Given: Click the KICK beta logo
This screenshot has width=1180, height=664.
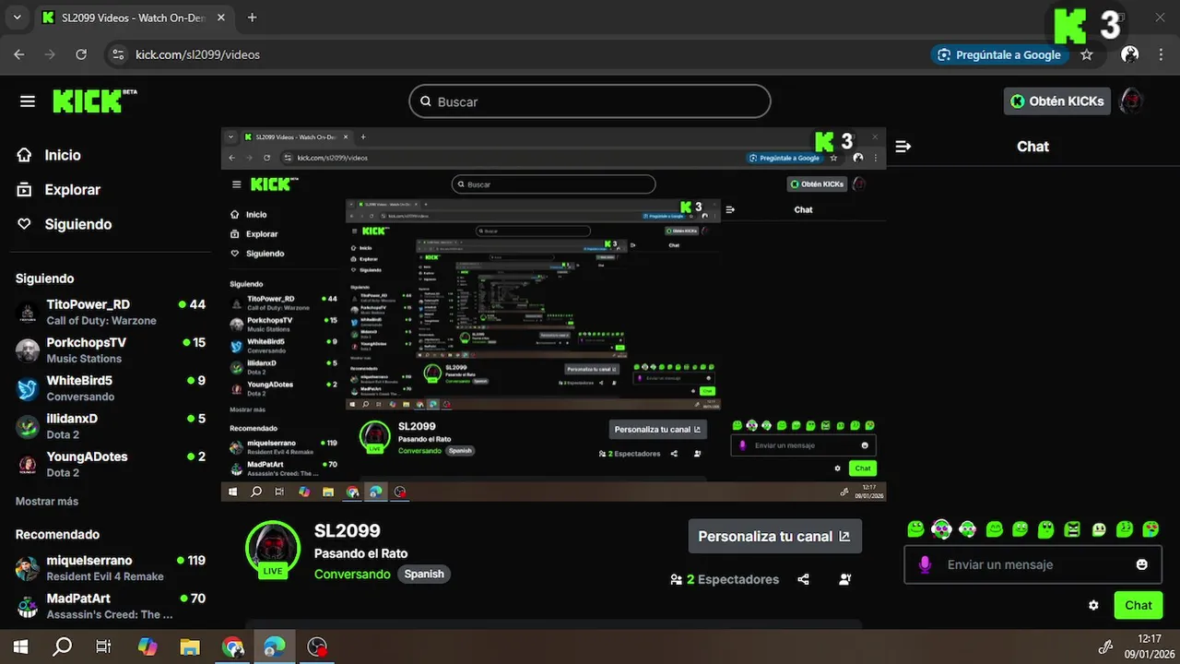Looking at the screenshot, I should tap(94, 101).
